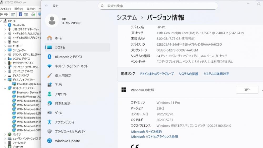
Task: Open ファイル(F) menu in Device Manager
Action: (5, 9)
